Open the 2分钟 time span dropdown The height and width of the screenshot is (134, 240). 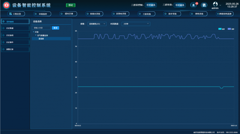(x=135, y=24)
